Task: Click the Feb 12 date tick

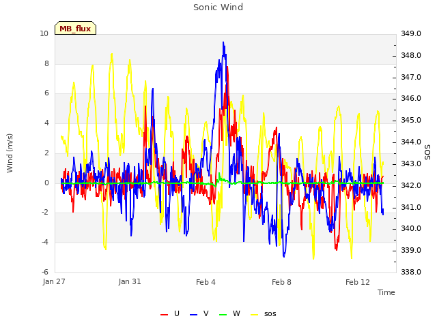Action: 358,282
